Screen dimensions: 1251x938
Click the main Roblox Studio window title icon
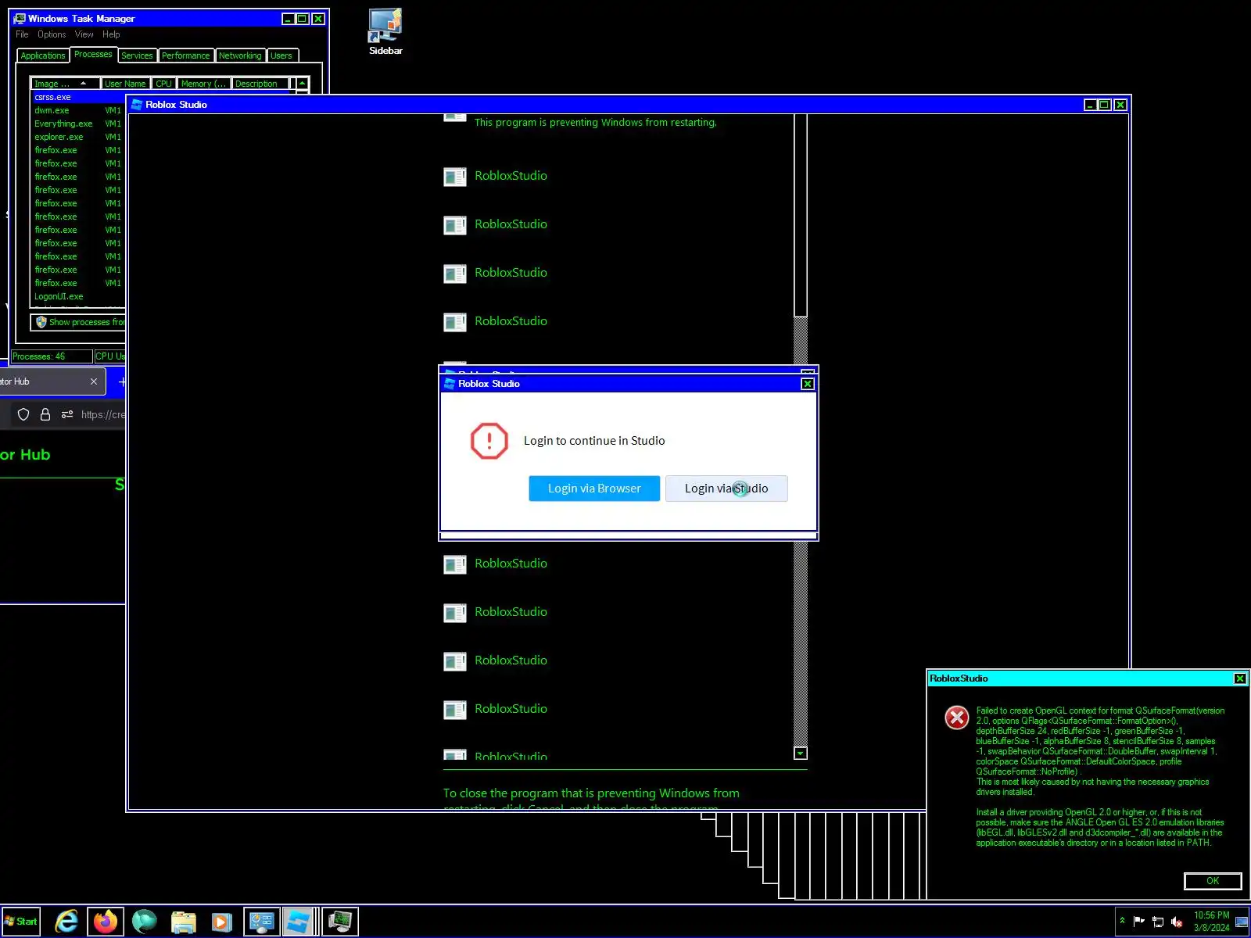point(137,105)
